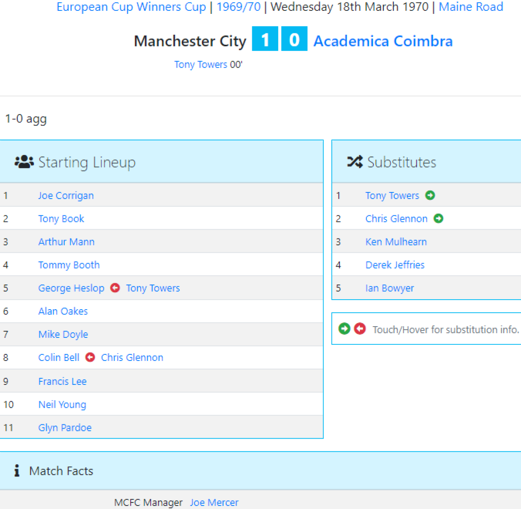View Francis Lee player page
521x509 pixels.
63,381
